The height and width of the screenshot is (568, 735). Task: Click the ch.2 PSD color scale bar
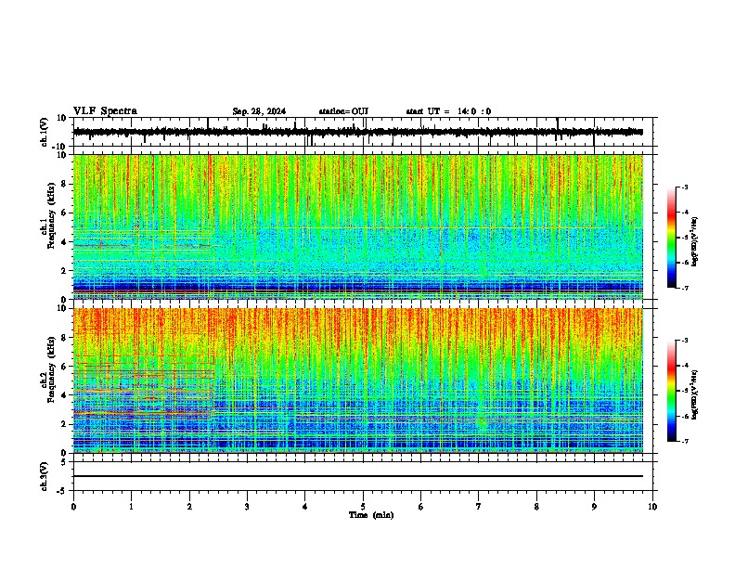point(672,391)
